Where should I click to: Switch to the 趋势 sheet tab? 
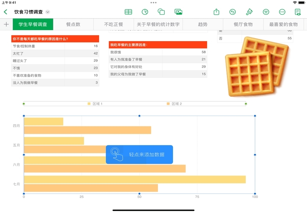(203, 24)
